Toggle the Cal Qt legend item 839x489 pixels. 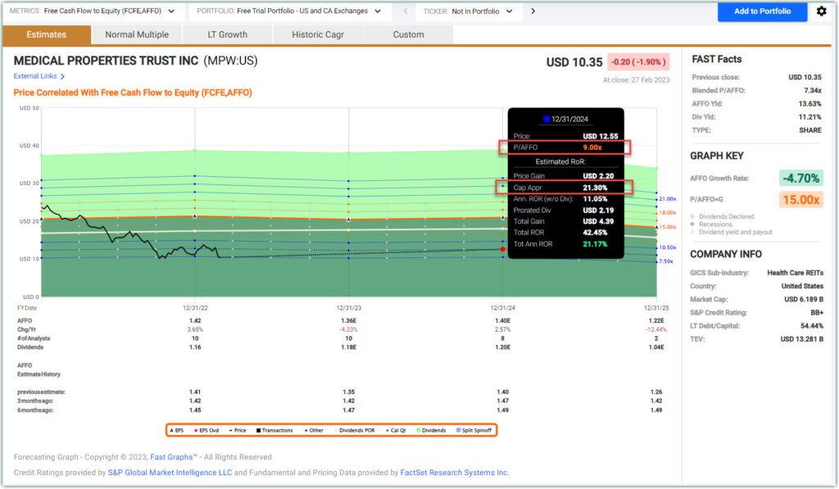(396, 430)
